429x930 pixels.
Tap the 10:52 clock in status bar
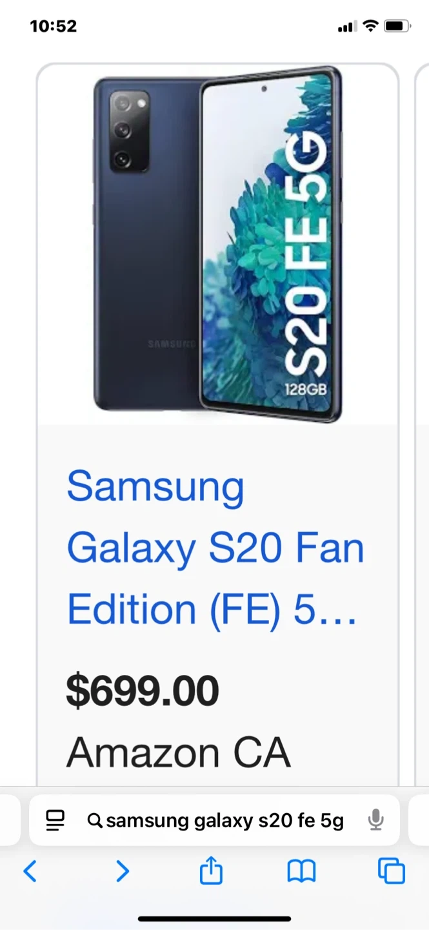(53, 26)
